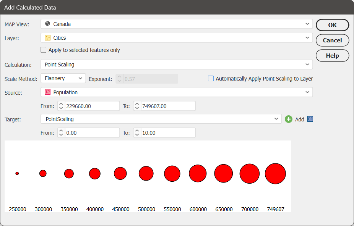Screen dimensions: 354x226
Task: Click the smallest red circle labeled 250000
Action: pyautogui.click(x=17, y=174)
